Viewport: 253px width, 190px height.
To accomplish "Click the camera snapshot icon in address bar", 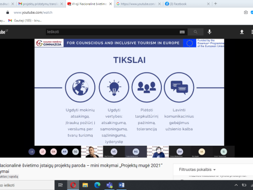I will coord(246,12).
